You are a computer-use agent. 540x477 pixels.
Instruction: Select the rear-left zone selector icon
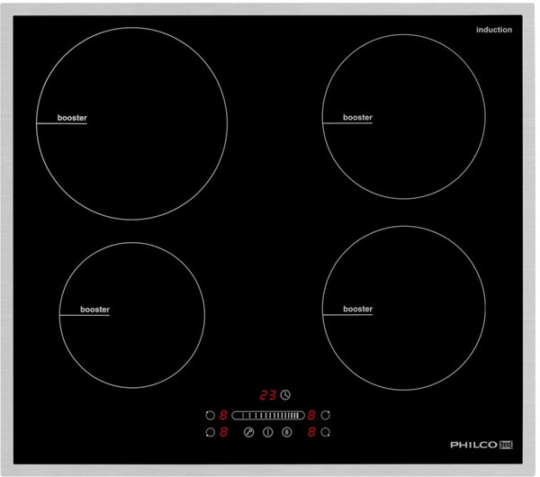pyautogui.click(x=210, y=415)
